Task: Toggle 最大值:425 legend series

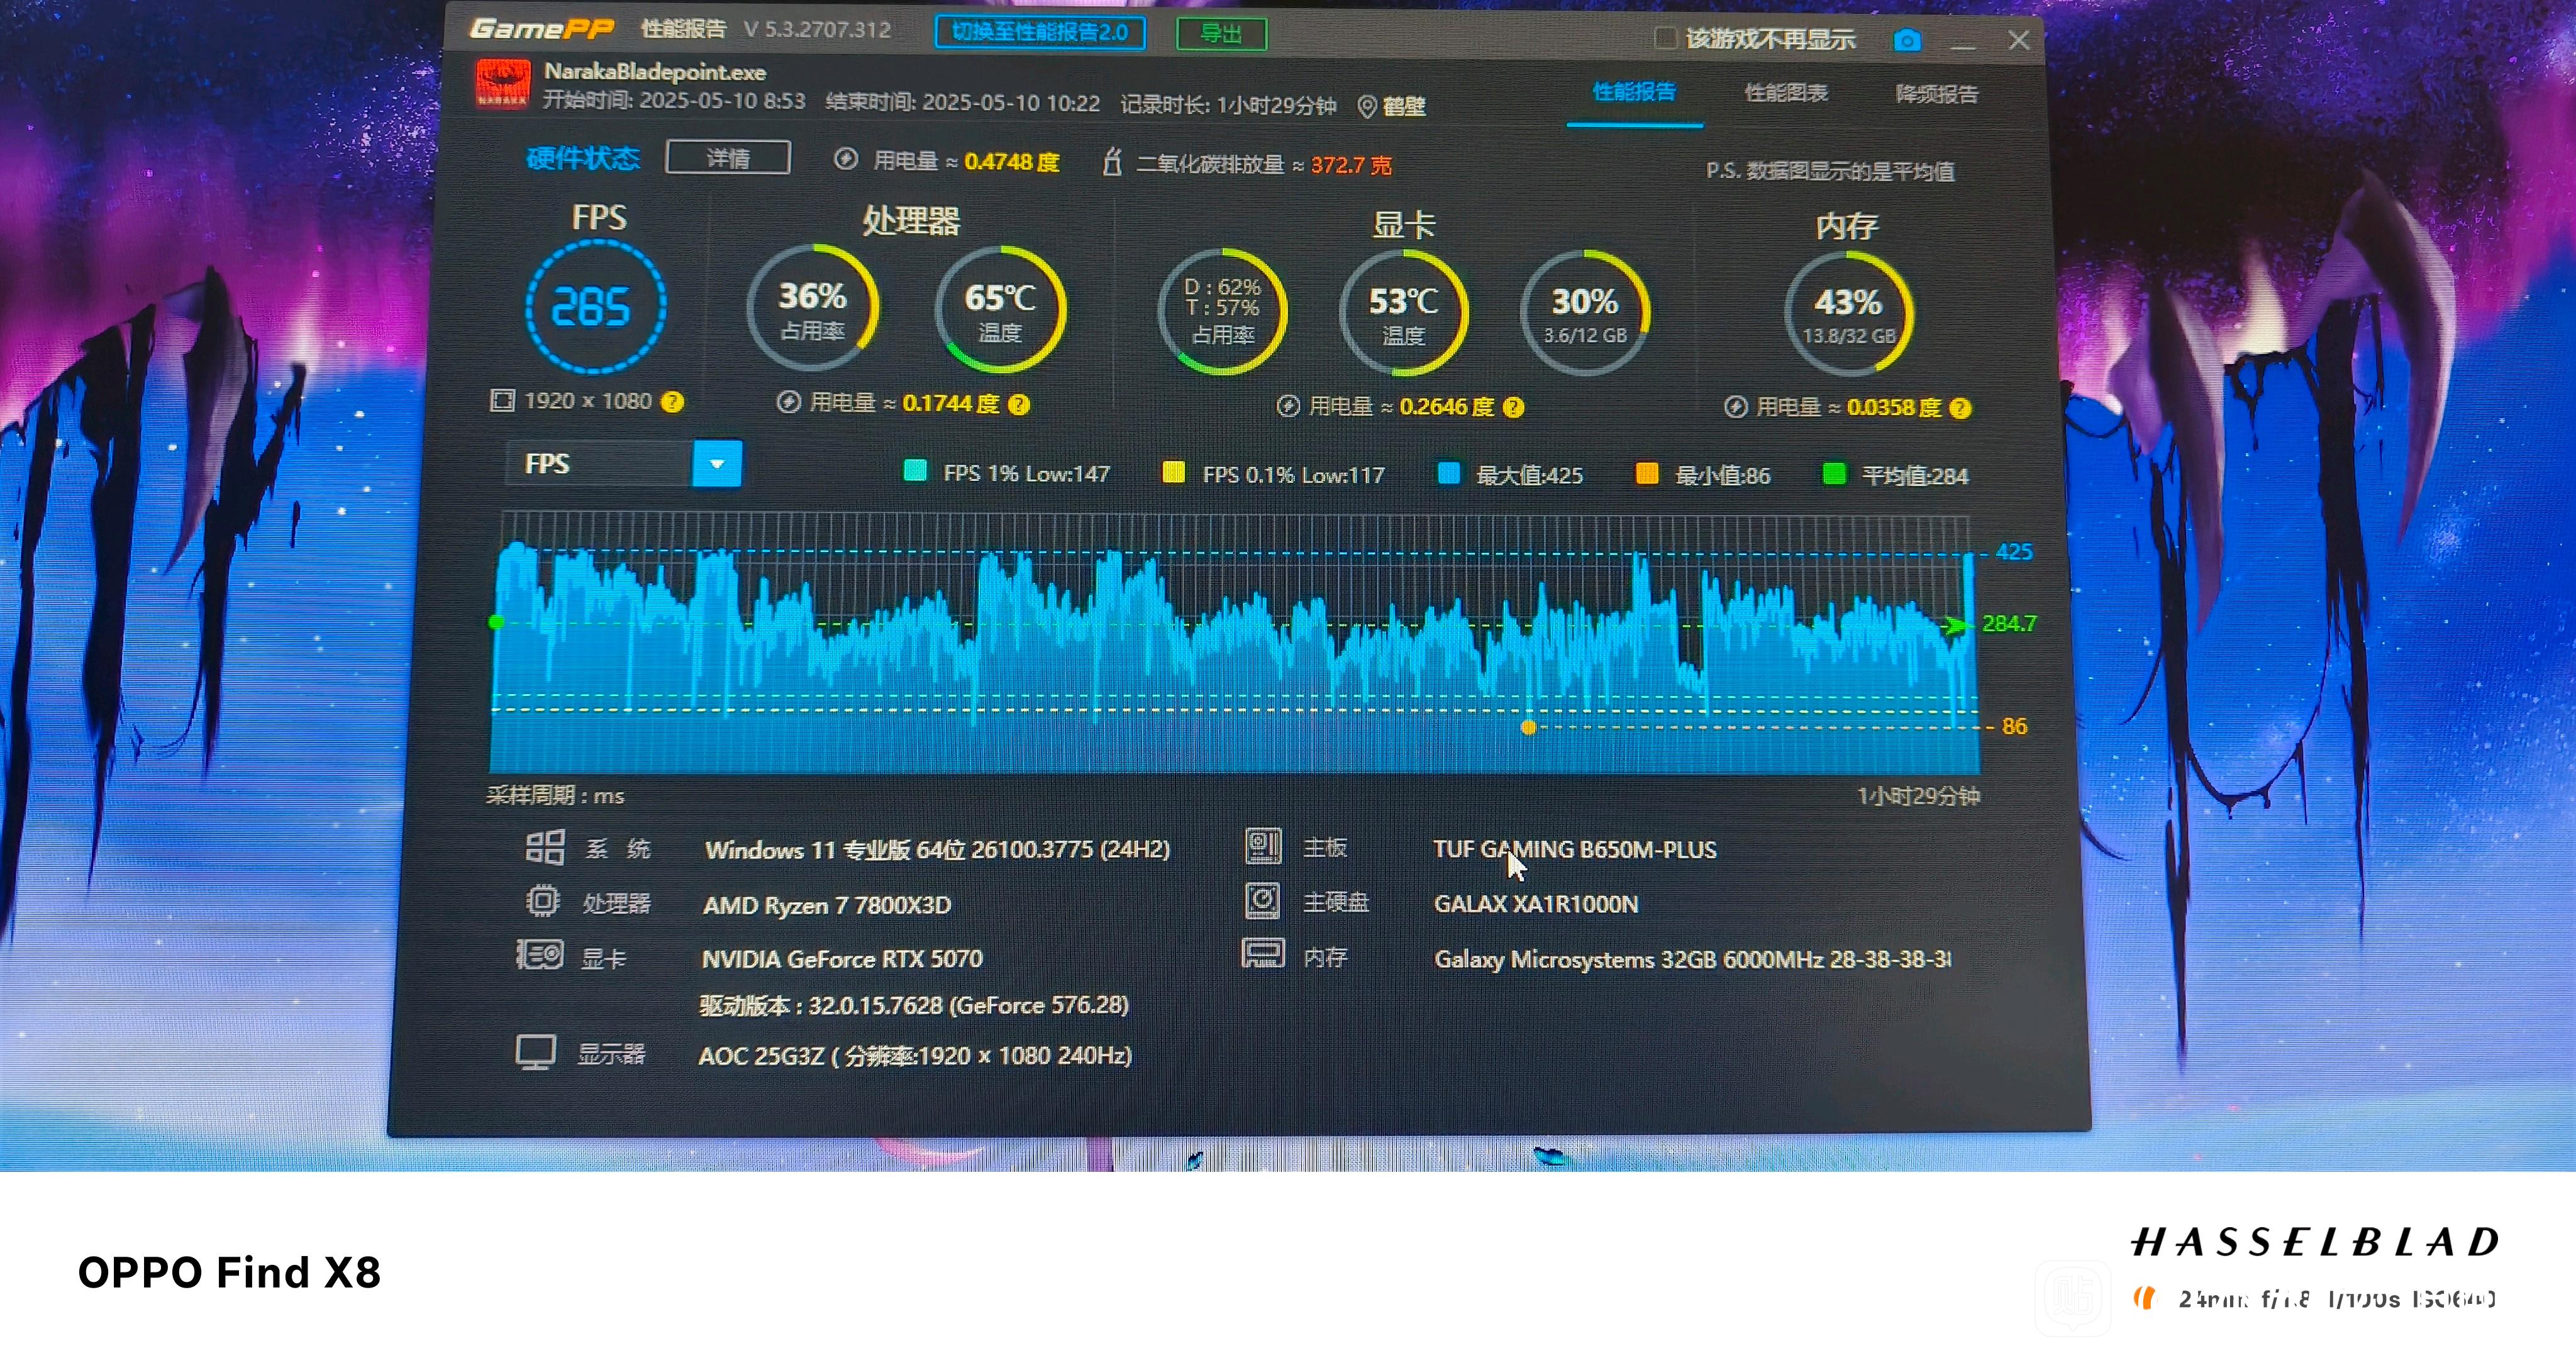Action: pyautogui.click(x=1510, y=475)
